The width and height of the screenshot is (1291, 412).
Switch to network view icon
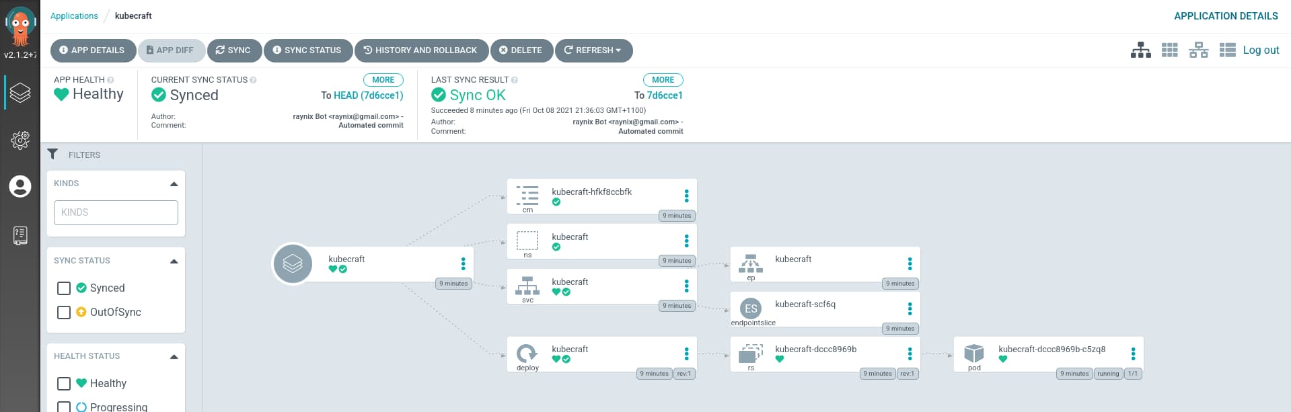[1198, 50]
